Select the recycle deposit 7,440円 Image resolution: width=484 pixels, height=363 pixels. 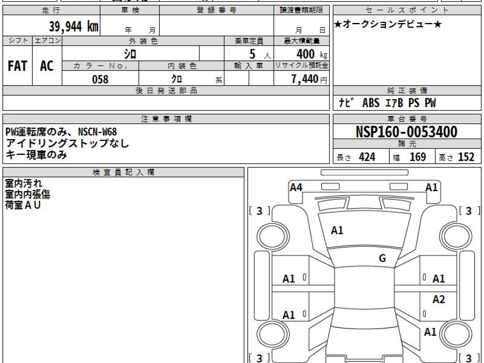309,79
